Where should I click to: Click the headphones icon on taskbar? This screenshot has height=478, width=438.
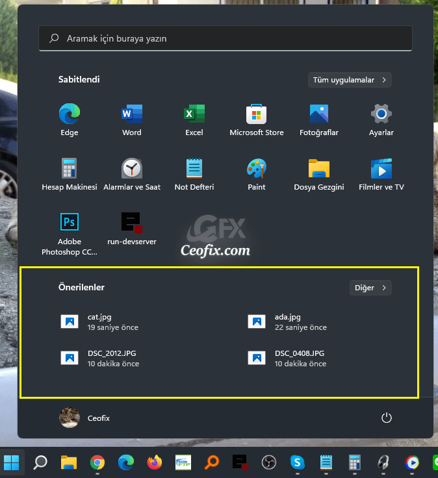click(383, 462)
